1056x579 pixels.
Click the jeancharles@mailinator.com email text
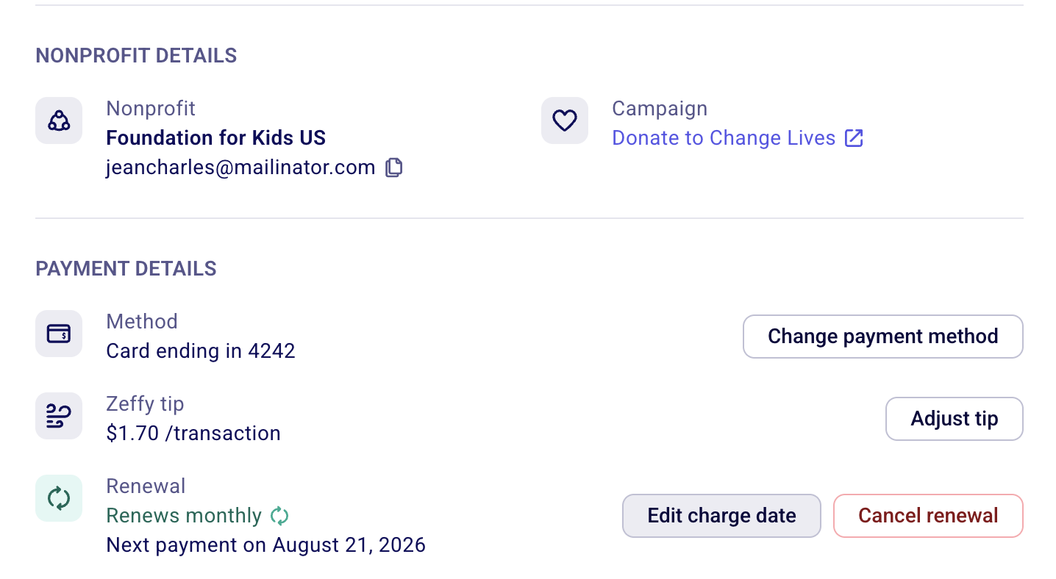point(241,168)
